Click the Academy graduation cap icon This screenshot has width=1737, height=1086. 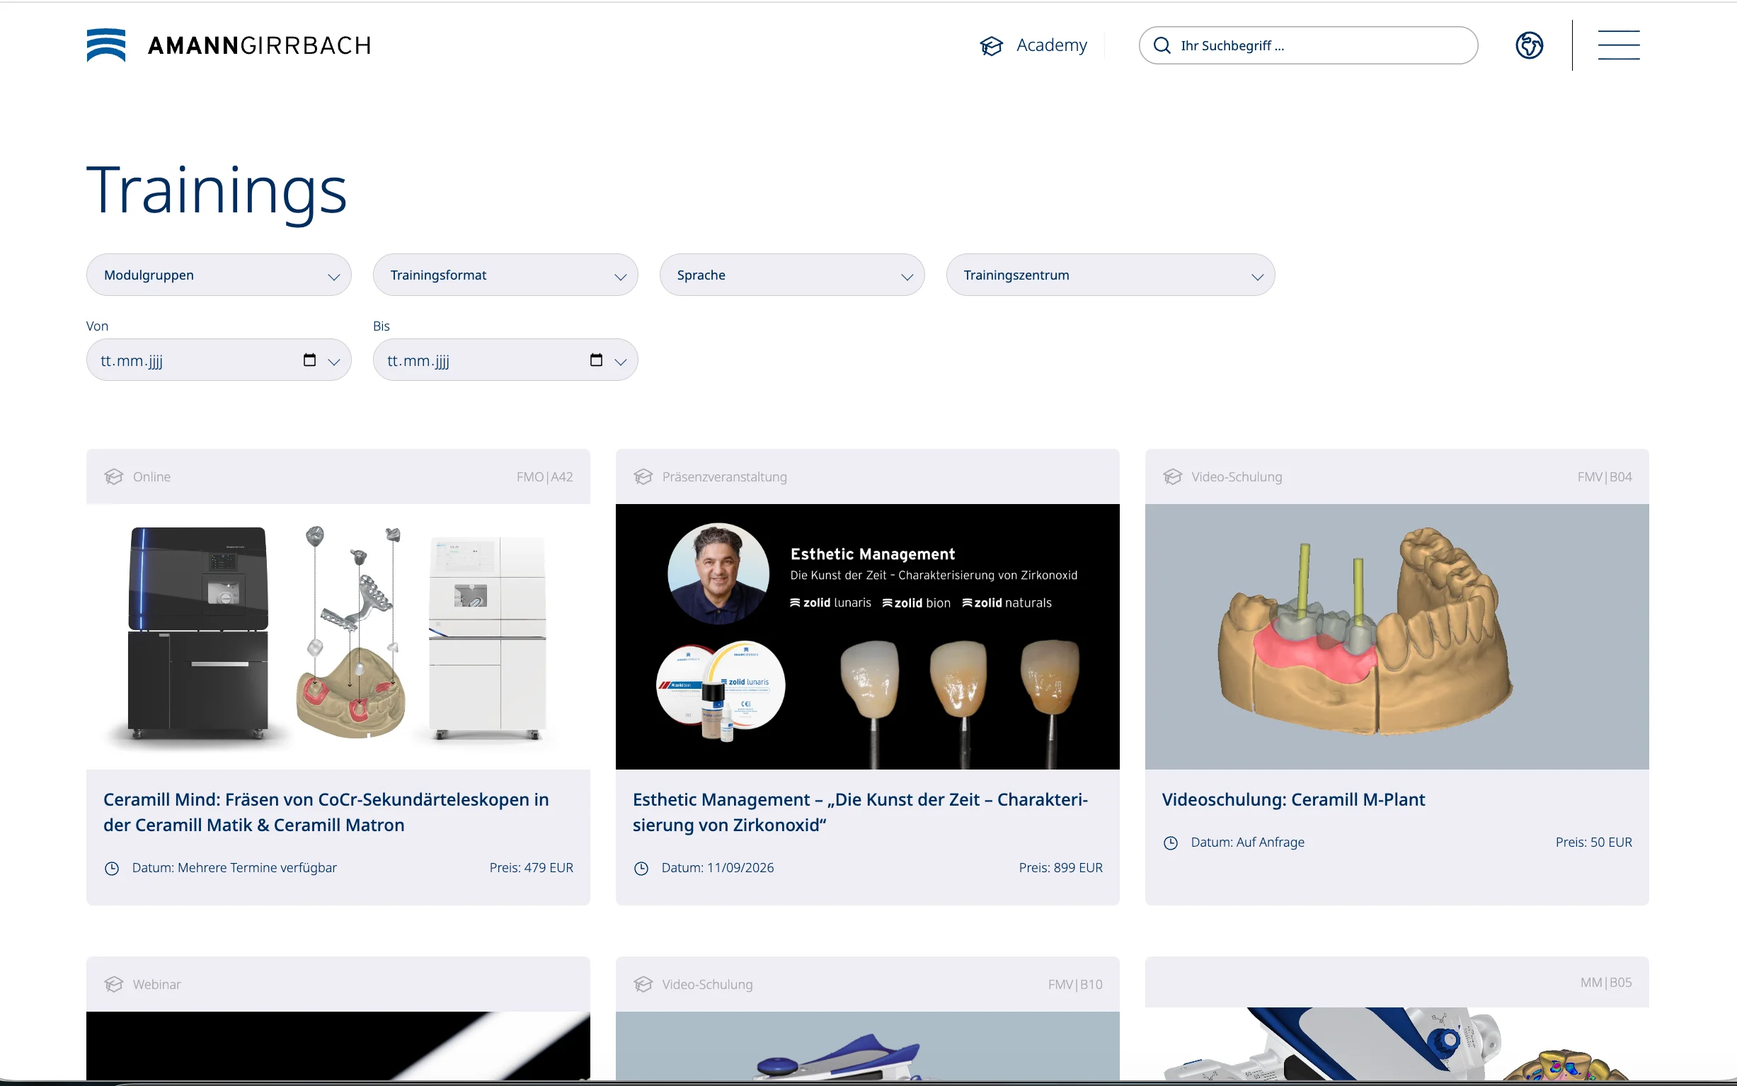pyautogui.click(x=992, y=46)
